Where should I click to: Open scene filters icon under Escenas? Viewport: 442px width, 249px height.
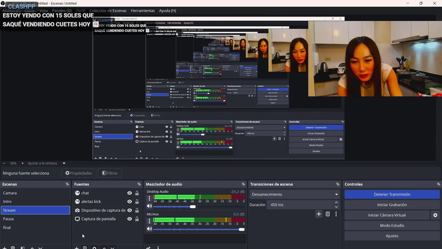pos(22,248)
